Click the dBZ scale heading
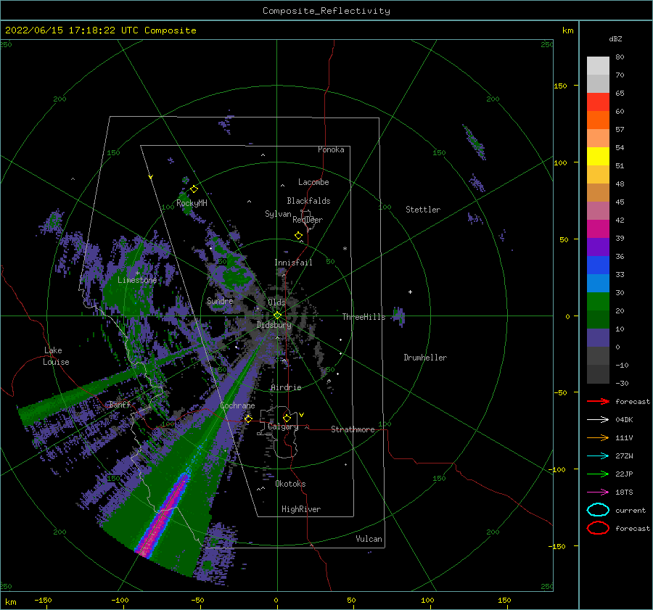The height and width of the screenshot is (610, 653). (x=615, y=38)
